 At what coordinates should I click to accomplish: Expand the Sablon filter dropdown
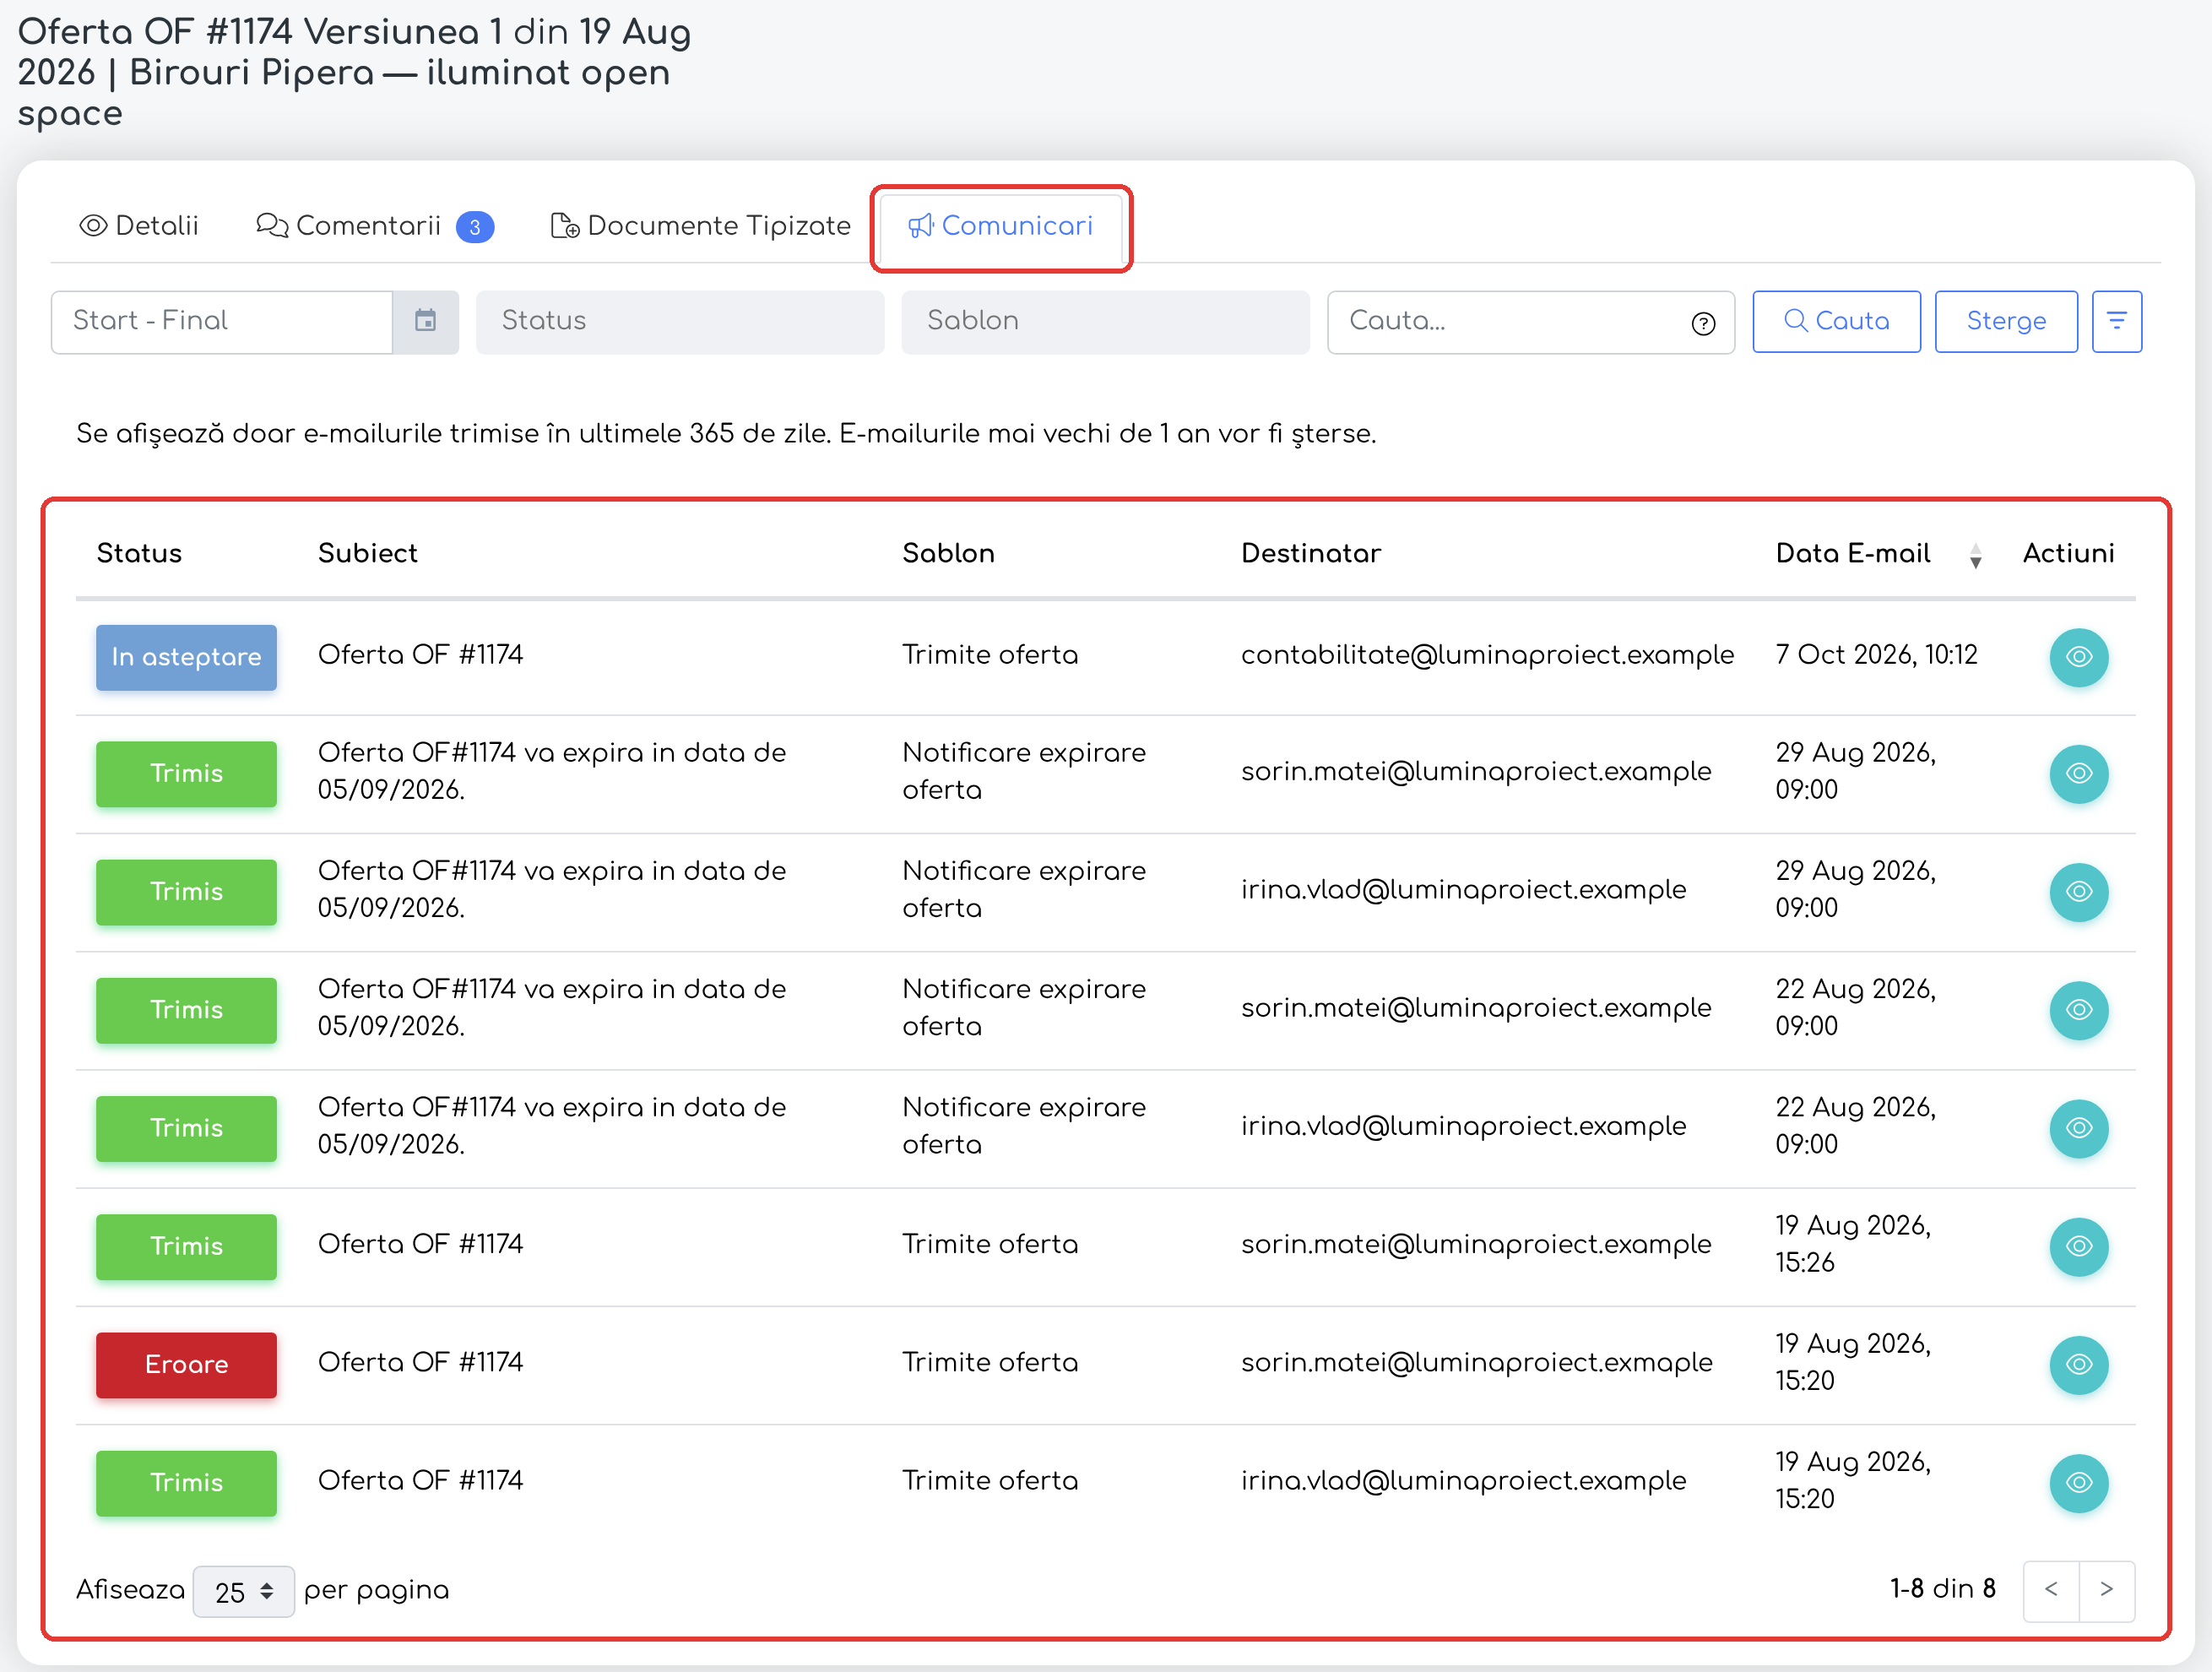(x=1105, y=321)
